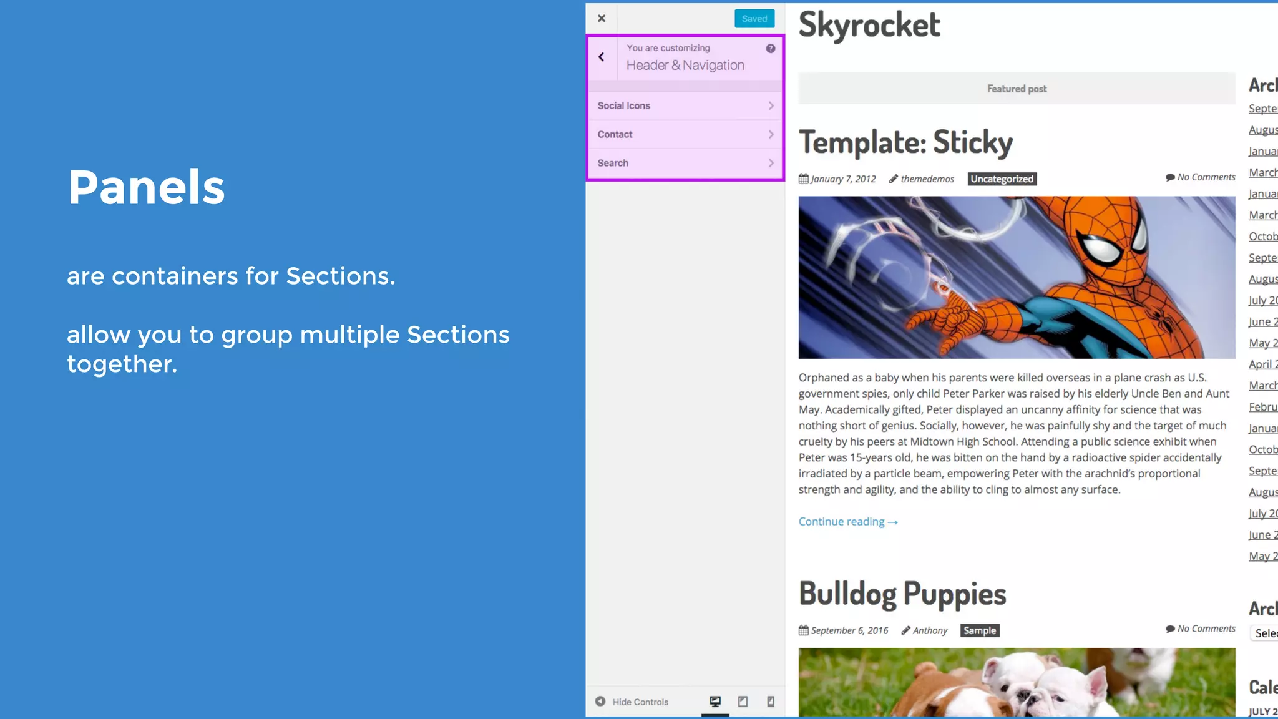Open the help question mark icon
This screenshot has width=1278, height=719.
coord(771,48)
